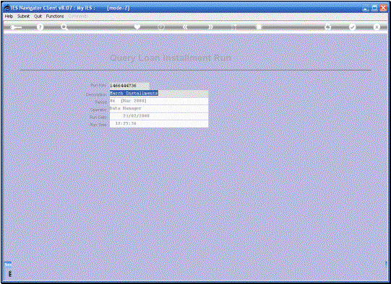Image resolution: width=391 pixels, height=284 pixels.
Task: Click the icon right of the next-record chevron
Action: [x=234, y=27]
